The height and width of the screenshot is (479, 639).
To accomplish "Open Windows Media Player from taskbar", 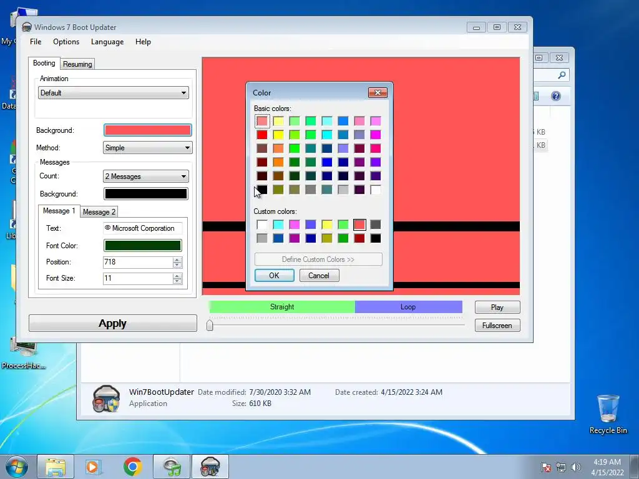I will [94, 467].
